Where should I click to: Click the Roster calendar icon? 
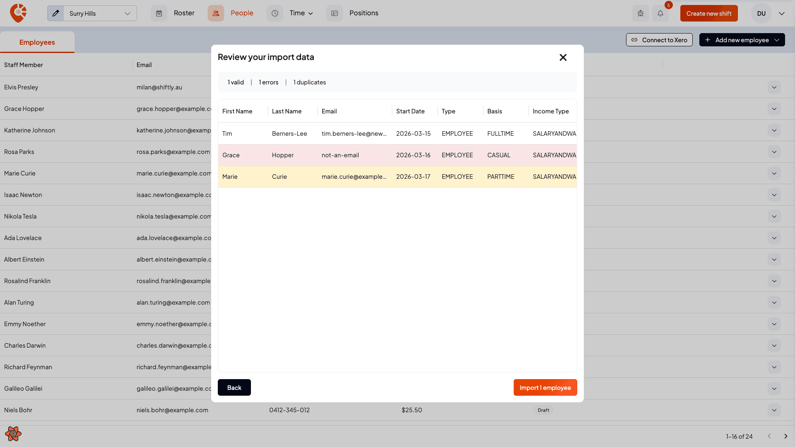(159, 13)
